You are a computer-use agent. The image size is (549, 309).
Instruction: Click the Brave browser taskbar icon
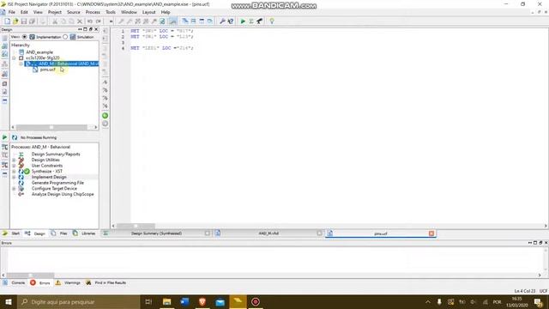tap(202, 301)
